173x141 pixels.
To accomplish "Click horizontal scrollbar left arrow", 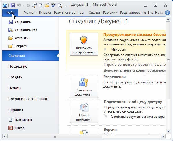I will click(x=5, y=136).
